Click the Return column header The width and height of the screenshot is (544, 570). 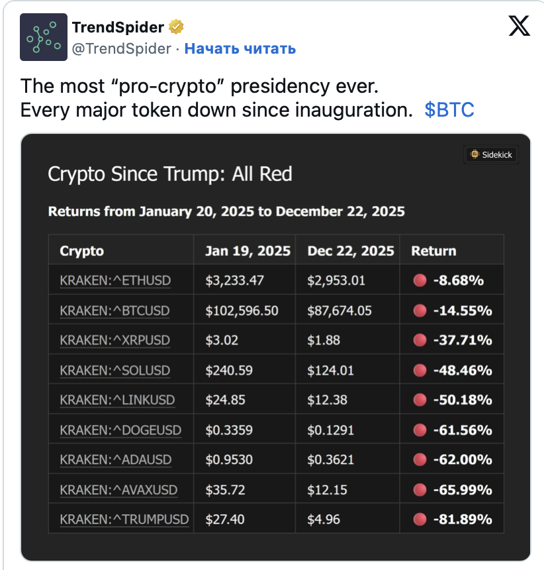(433, 251)
